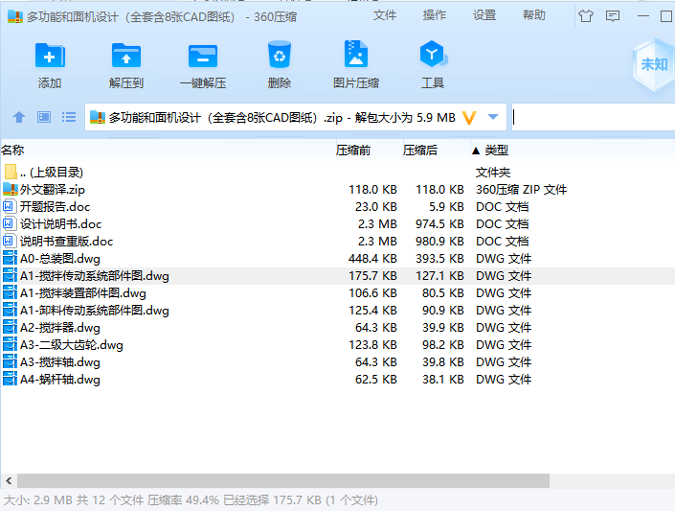This screenshot has height=511, width=675.
Task: Select the A3-搅拌轴.dwg file
Action: [337, 361]
